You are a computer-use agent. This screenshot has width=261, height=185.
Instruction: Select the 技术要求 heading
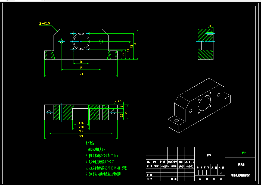tap(90, 143)
